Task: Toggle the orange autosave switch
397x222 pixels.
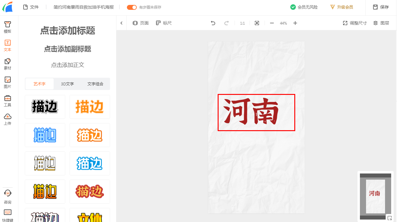Action: click(132, 7)
